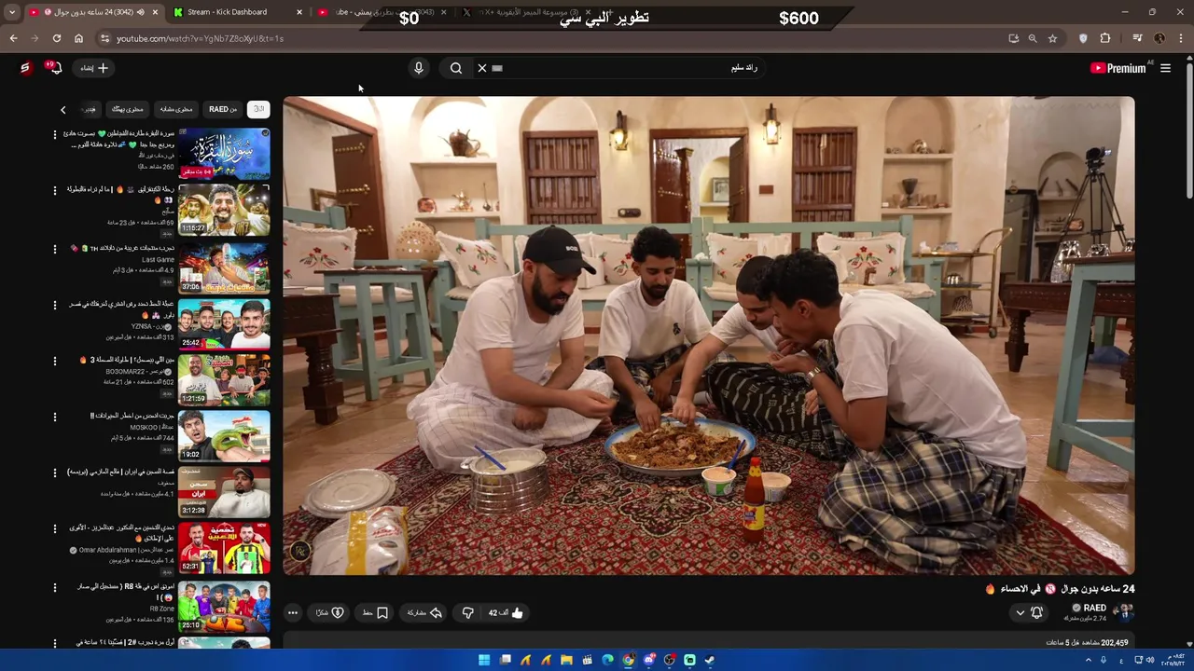Click the channel watermark in the video corner
This screenshot has height=671, width=1194.
pyautogui.click(x=299, y=551)
